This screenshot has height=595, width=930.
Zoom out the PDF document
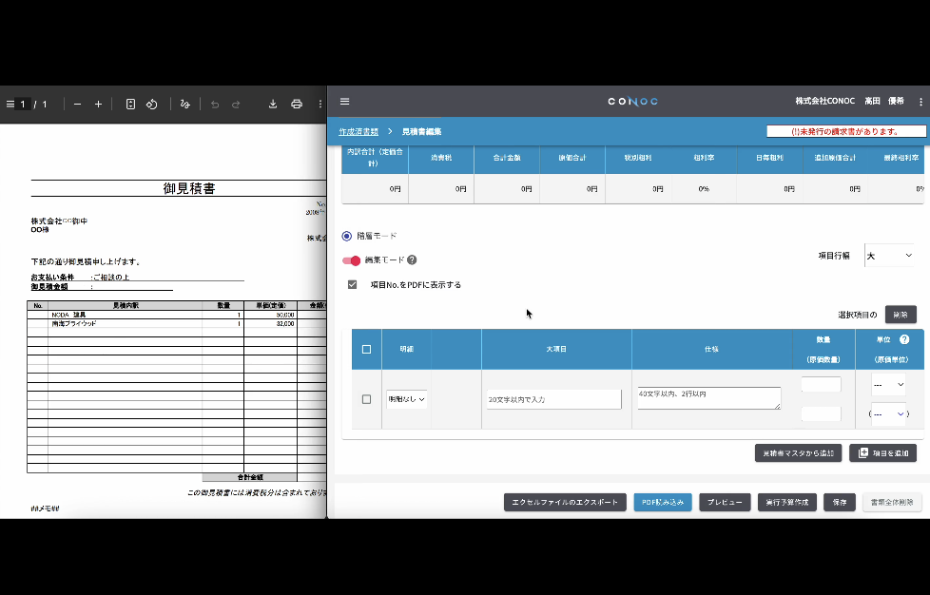point(77,104)
